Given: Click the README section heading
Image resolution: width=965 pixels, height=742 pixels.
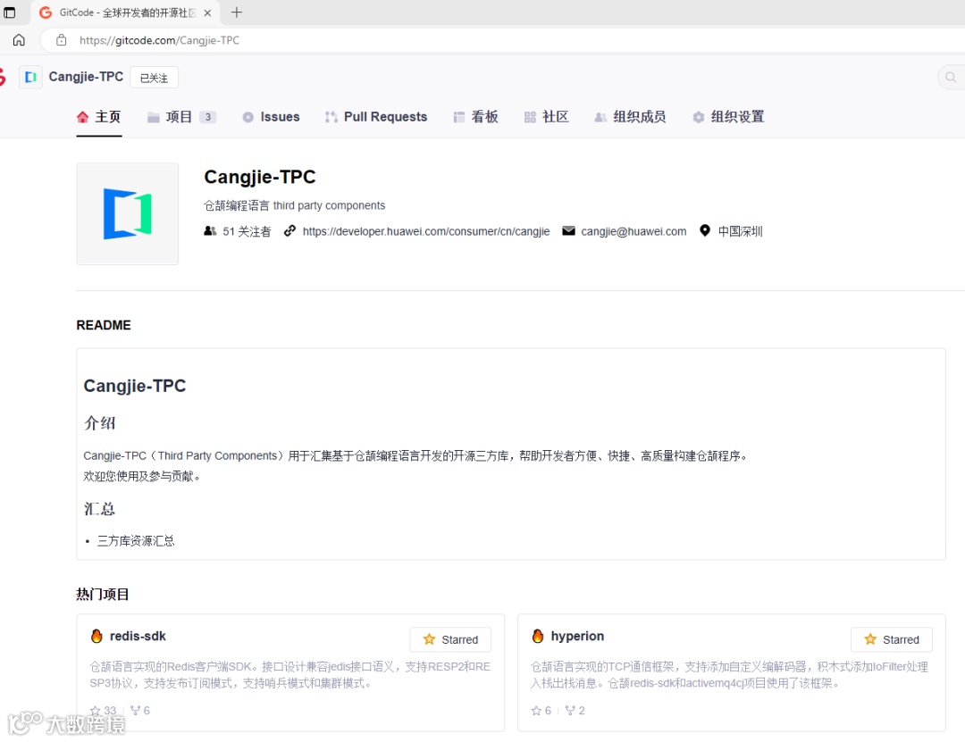Looking at the screenshot, I should pyautogui.click(x=104, y=325).
